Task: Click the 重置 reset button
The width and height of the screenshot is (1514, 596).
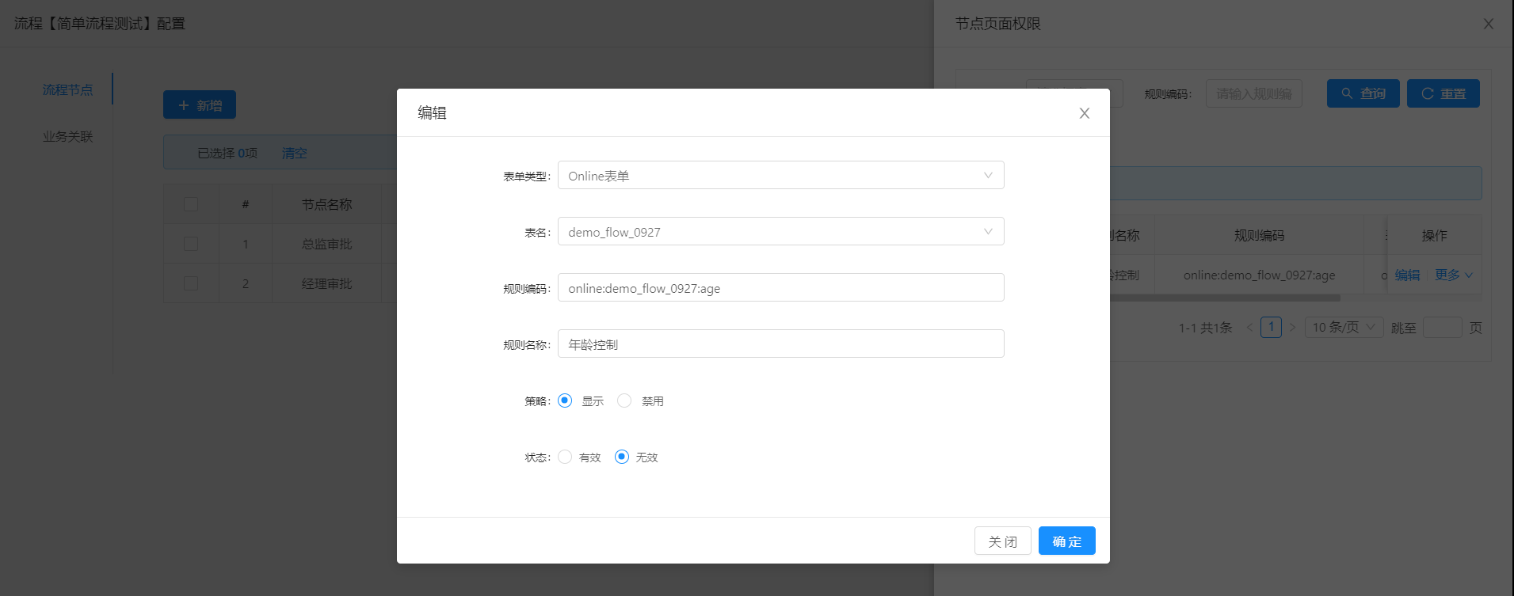Action: click(x=1443, y=93)
